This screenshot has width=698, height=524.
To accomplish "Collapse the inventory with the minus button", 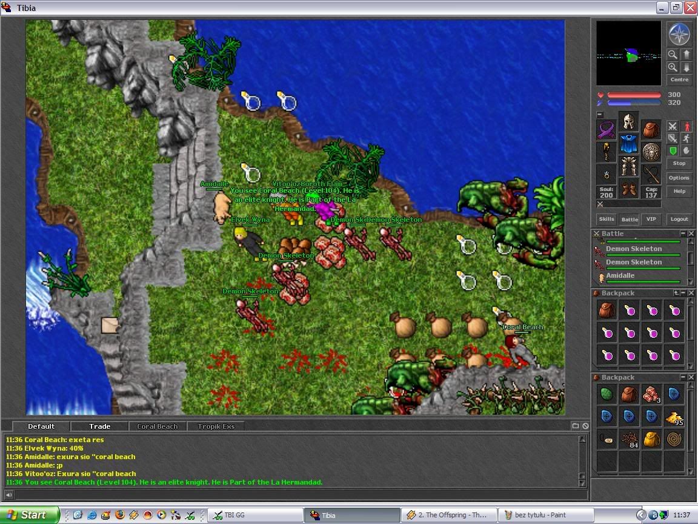I will pos(600,115).
